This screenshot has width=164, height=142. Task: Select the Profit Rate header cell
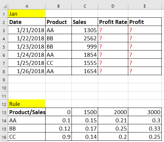113,22
